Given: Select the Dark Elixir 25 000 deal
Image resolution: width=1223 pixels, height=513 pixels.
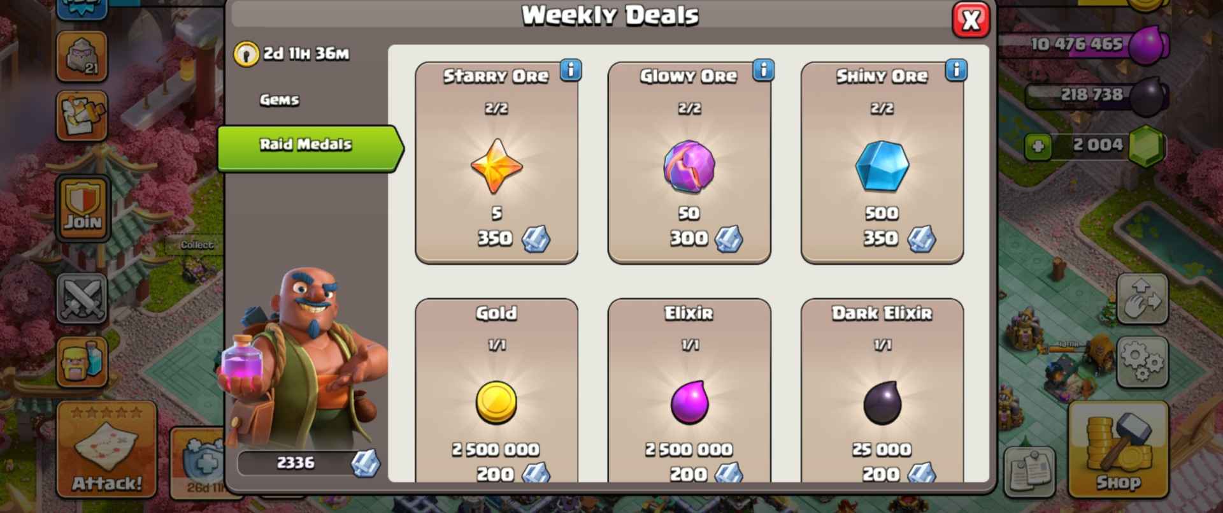Looking at the screenshot, I should click(x=882, y=390).
